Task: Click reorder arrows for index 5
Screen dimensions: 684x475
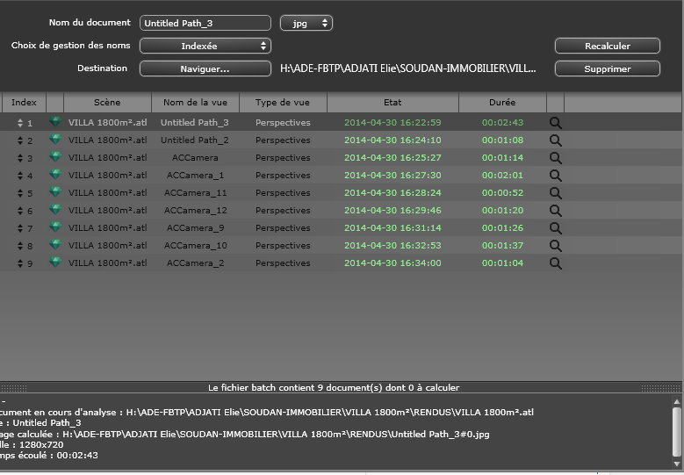Action: (20, 193)
